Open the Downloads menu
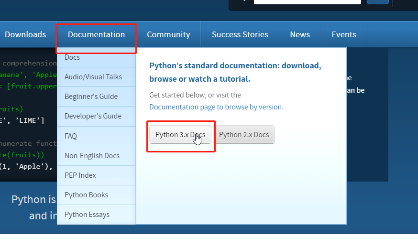 coord(25,34)
